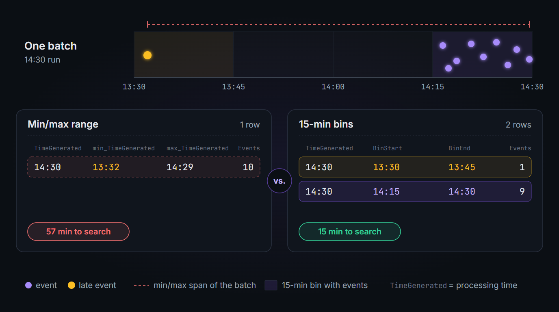Select the 'One batch' heading
559x312 pixels.
click(51, 46)
